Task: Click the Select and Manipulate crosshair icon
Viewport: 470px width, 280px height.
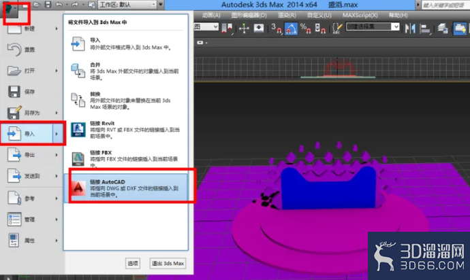Action: [x=244, y=29]
